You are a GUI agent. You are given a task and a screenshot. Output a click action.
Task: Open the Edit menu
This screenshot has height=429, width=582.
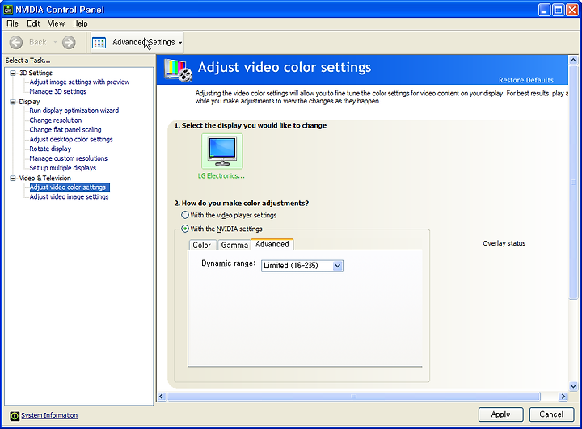click(x=33, y=23)
